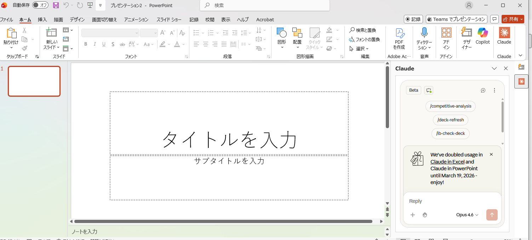Open the Add-ins icon in the ribbon
The width and height of the screenshot is (532, 240).
click(446, 33)
